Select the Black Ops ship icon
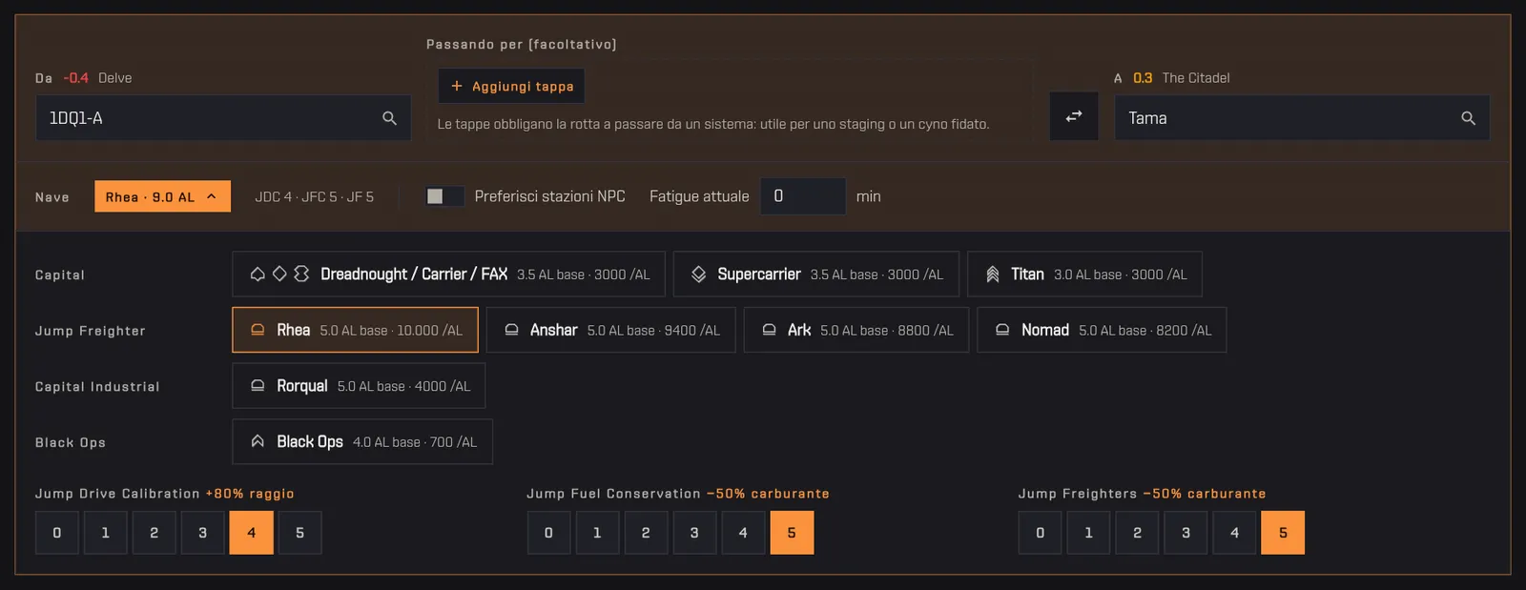This screenshot has width=1526, height=590. [x=258, y=441]
